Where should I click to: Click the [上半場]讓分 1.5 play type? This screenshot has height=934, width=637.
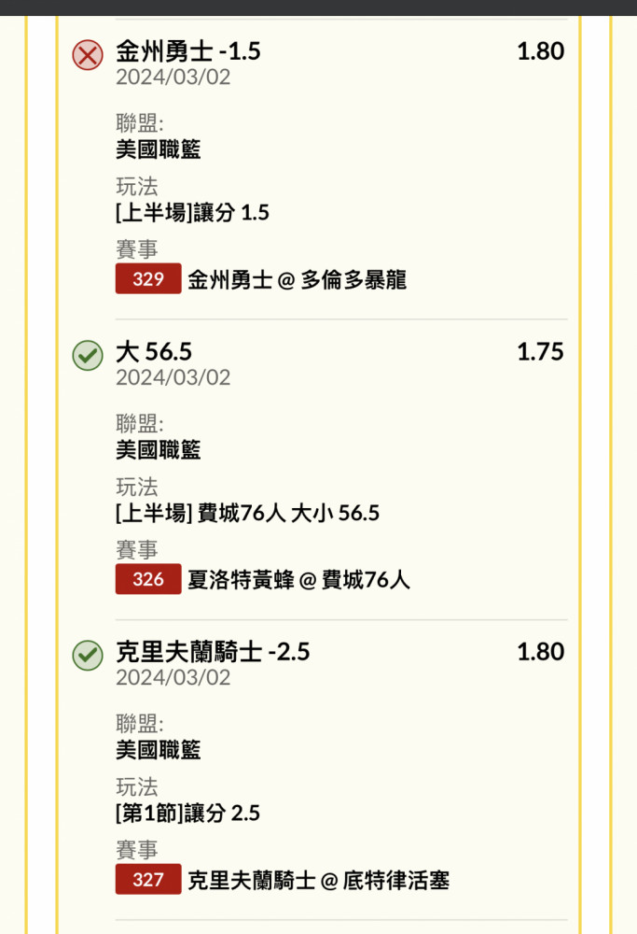pos(192,213)
